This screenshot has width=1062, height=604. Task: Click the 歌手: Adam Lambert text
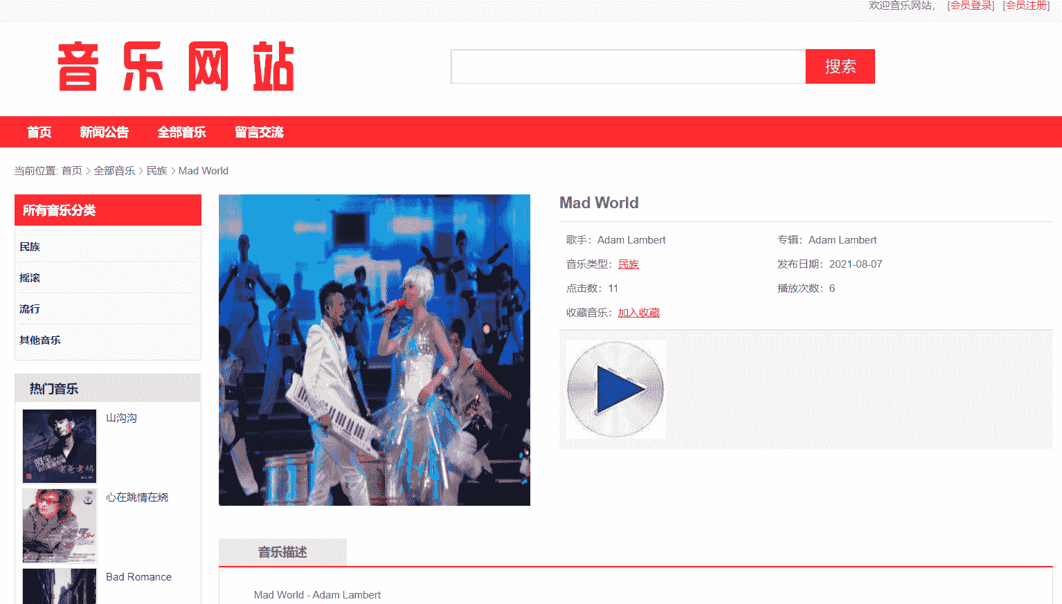tap(615, 240)
